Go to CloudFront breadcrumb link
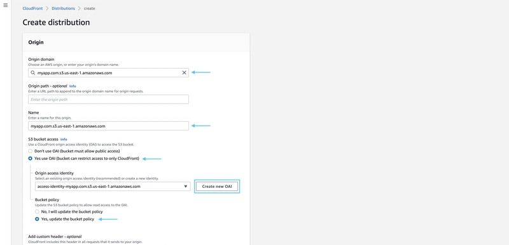 [32, 8]
